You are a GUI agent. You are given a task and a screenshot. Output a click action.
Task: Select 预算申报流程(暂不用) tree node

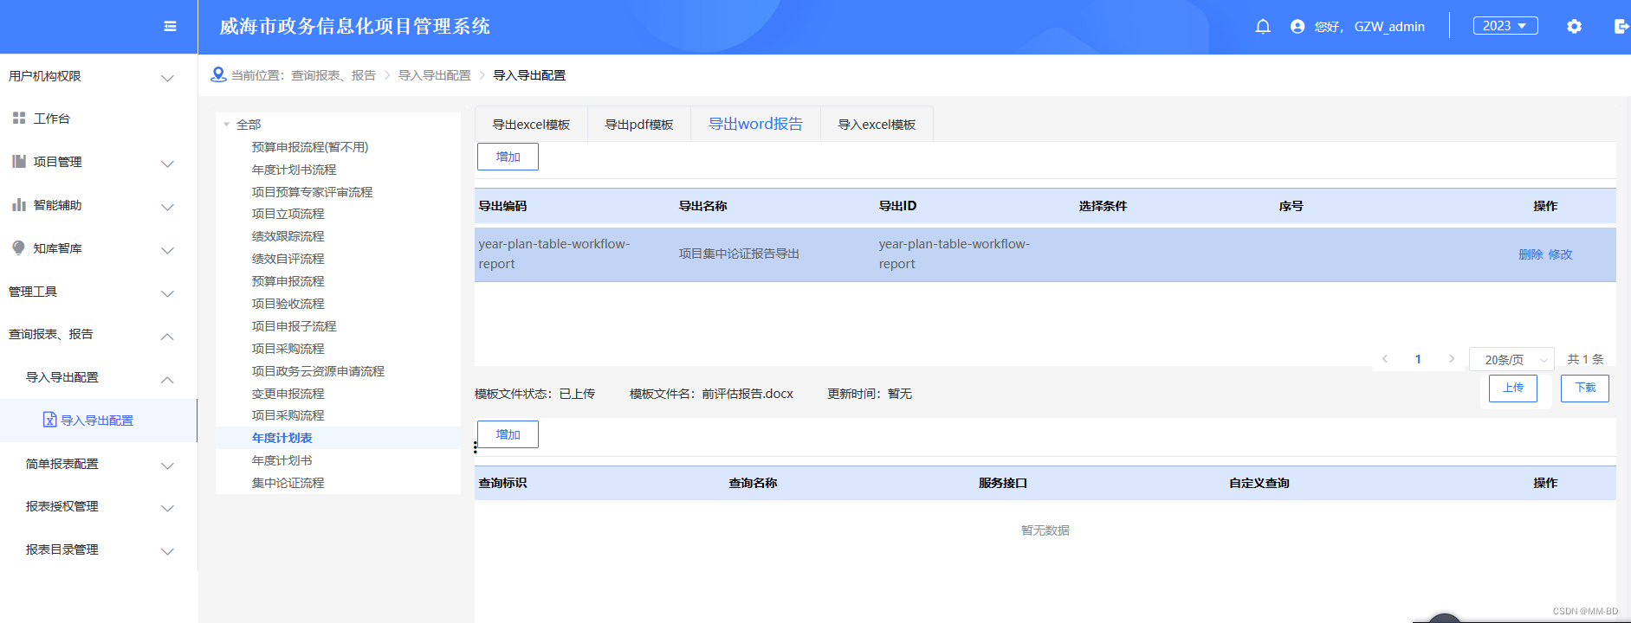(x=310, y=147)
